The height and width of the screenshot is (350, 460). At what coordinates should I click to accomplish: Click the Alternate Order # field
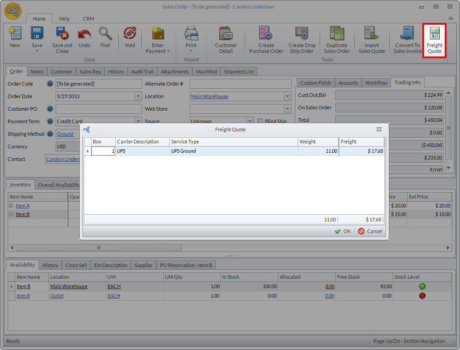point(240,84)
